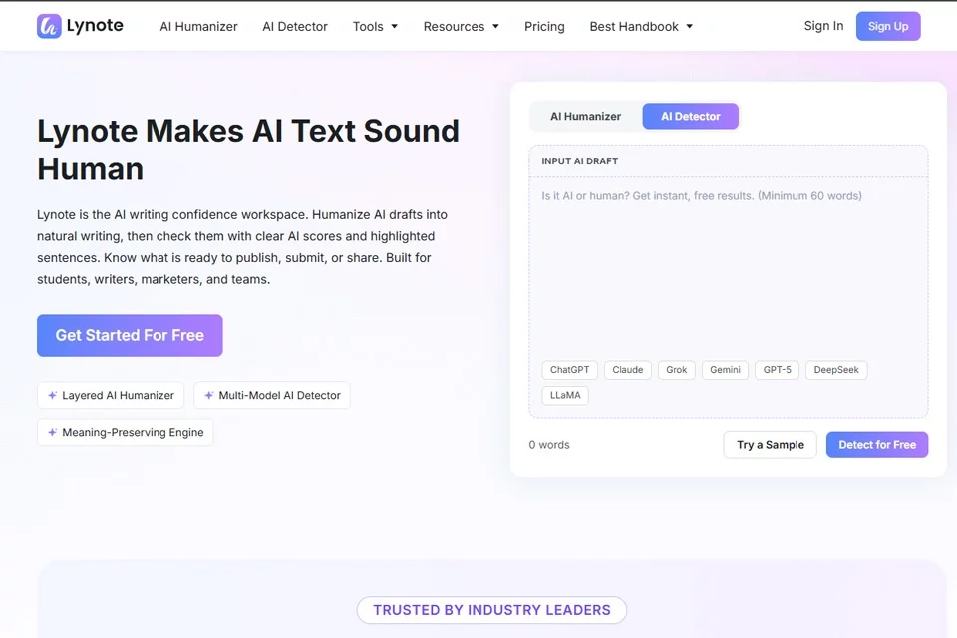Click the '0 words' counter text
This screenshot has height=638, width=957.
548,445
